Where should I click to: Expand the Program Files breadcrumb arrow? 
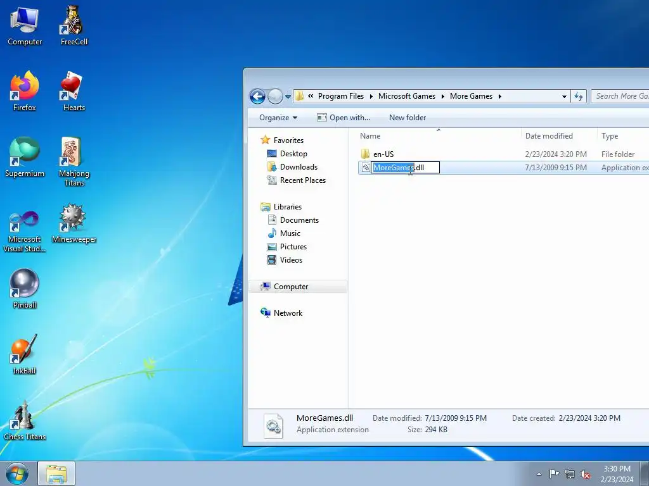[x=371, y=96]
